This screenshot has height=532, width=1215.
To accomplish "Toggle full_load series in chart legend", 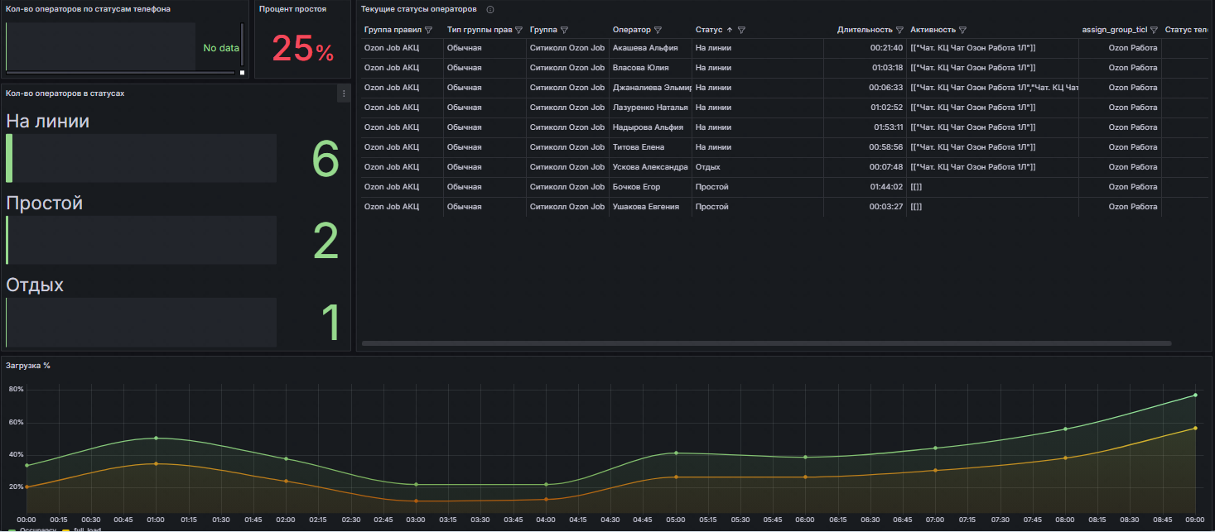I will coord(87,530).
